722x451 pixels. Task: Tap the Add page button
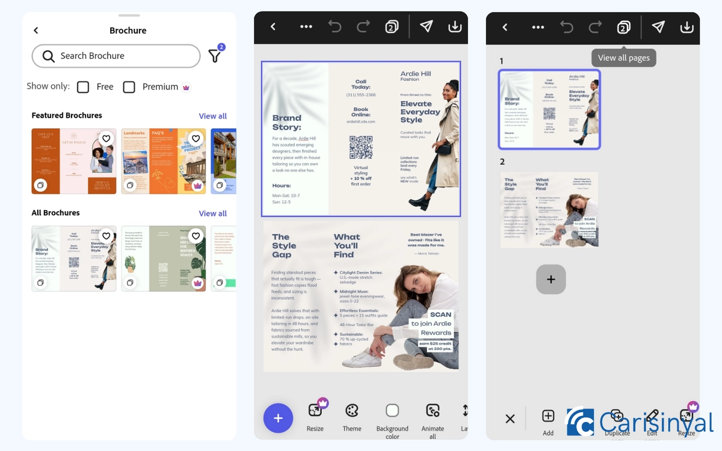pyautogui.click(x=551, y=279)
